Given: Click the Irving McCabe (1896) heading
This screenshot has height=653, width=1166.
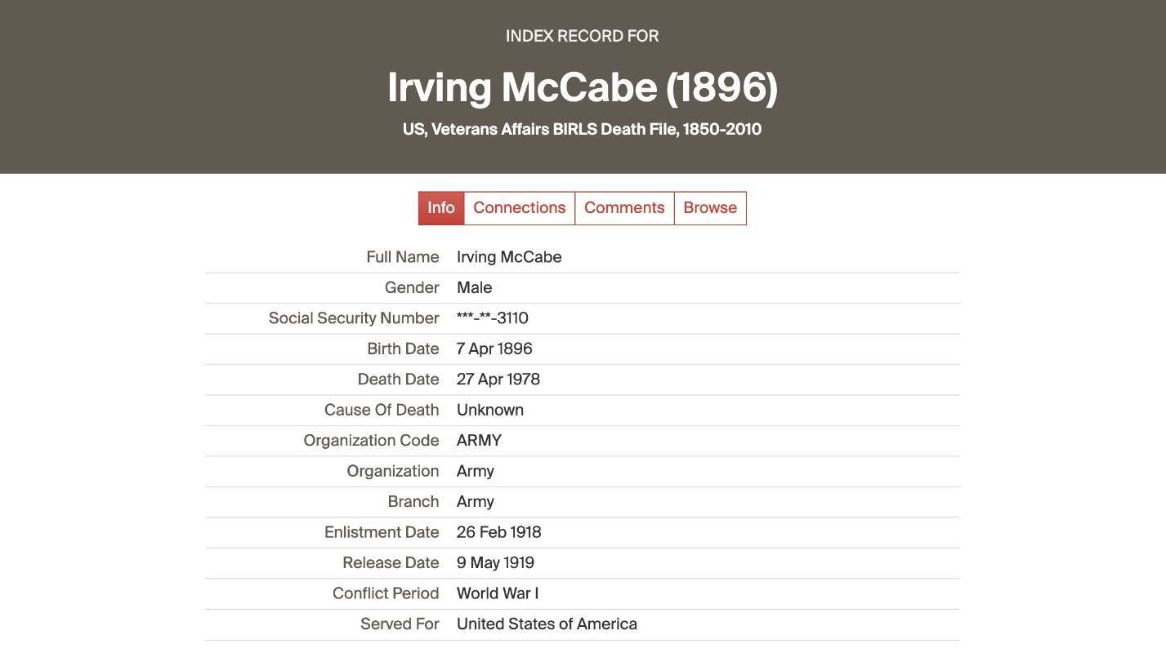Looking at the screenshot, I should click(583, 87).
